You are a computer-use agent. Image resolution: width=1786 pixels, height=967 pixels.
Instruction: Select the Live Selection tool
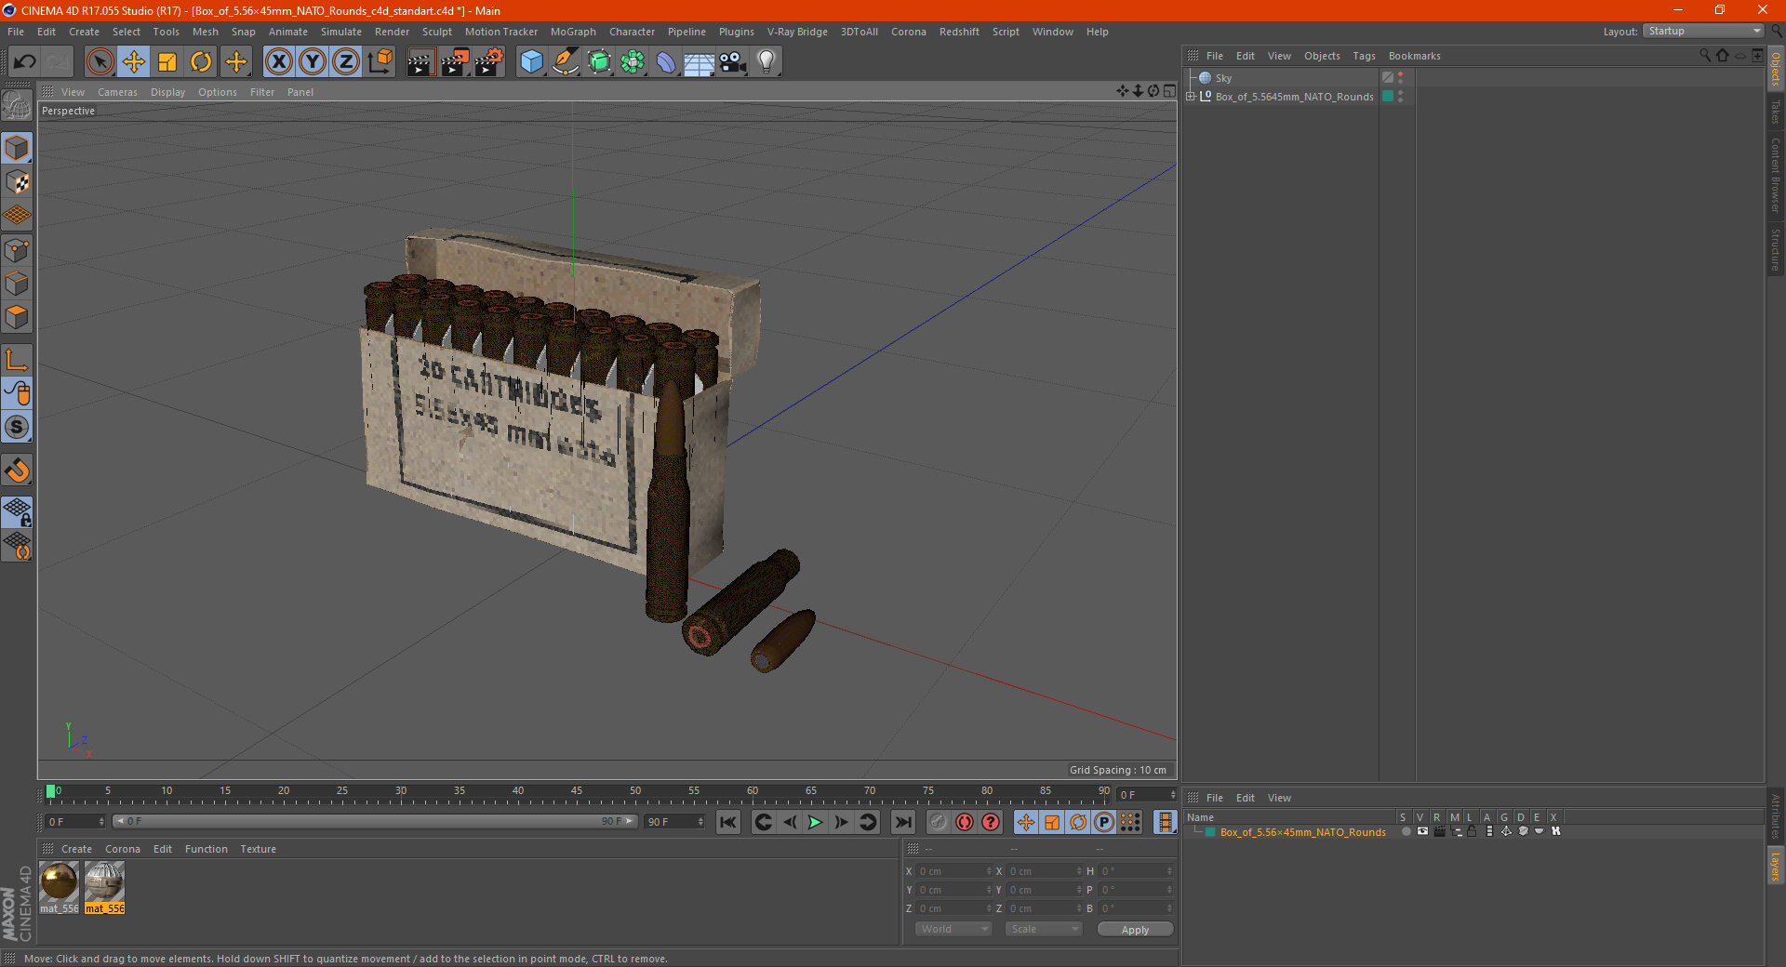(x=100, y=62)
